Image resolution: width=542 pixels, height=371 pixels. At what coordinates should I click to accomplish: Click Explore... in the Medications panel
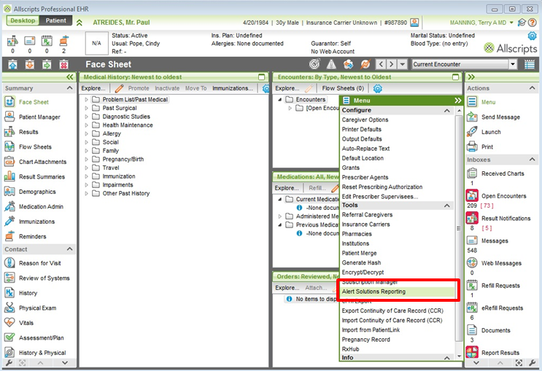[287, 188]
